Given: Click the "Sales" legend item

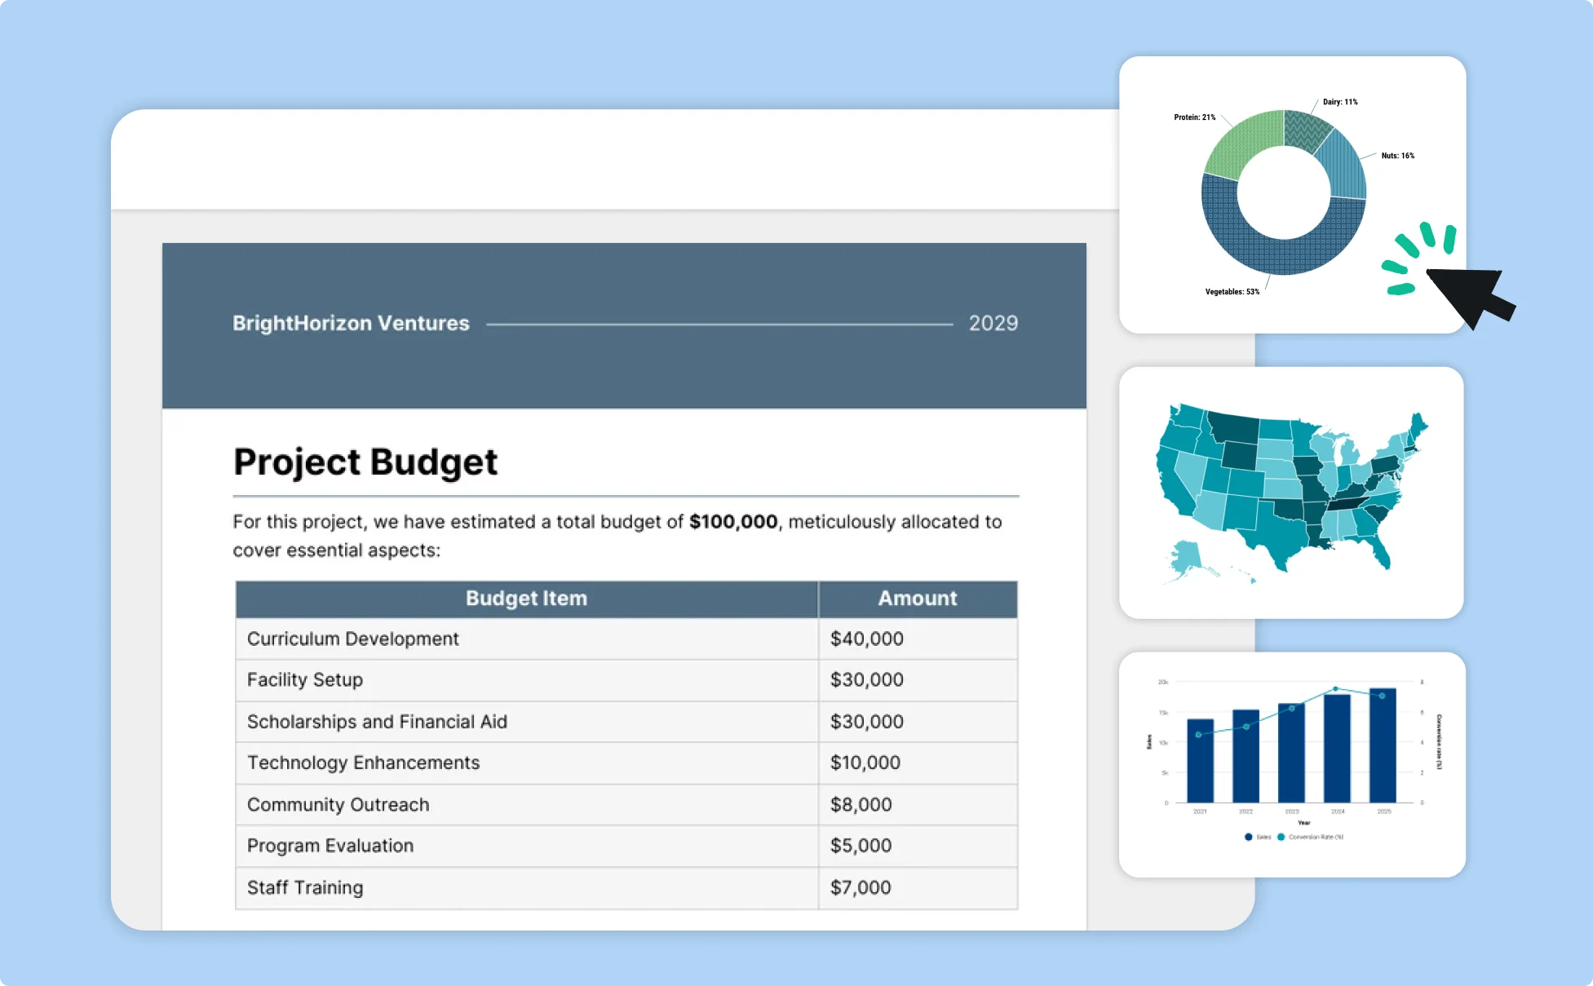Looking at the screenshot, I should (x=1258, y=837).
